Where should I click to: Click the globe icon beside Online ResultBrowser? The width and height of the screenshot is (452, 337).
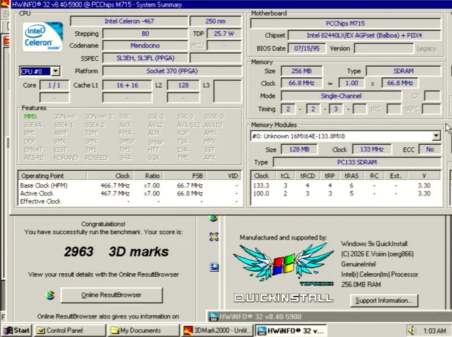50,295
